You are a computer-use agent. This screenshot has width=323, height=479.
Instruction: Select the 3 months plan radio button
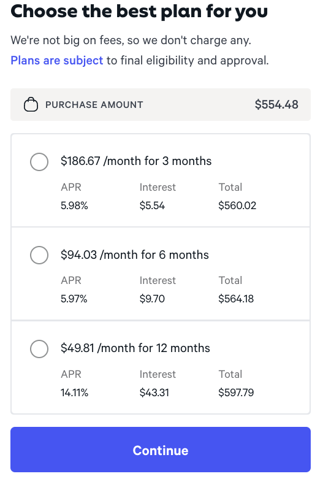click(x=39, y=161)
